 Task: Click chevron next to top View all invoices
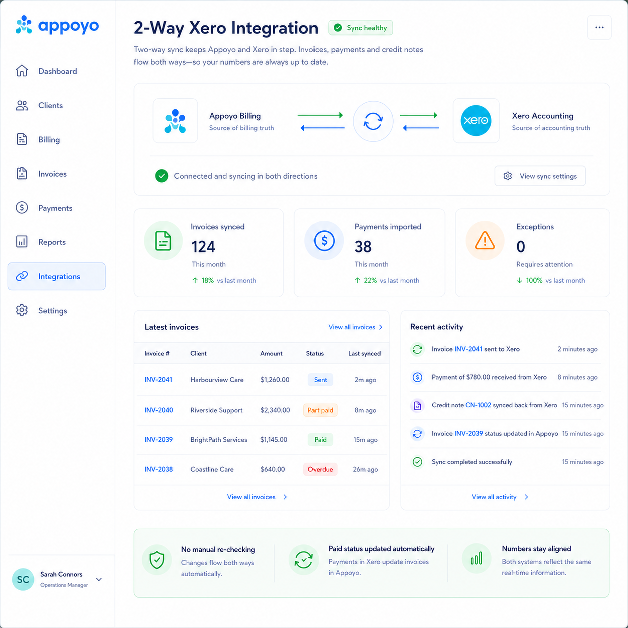point(381,327)
